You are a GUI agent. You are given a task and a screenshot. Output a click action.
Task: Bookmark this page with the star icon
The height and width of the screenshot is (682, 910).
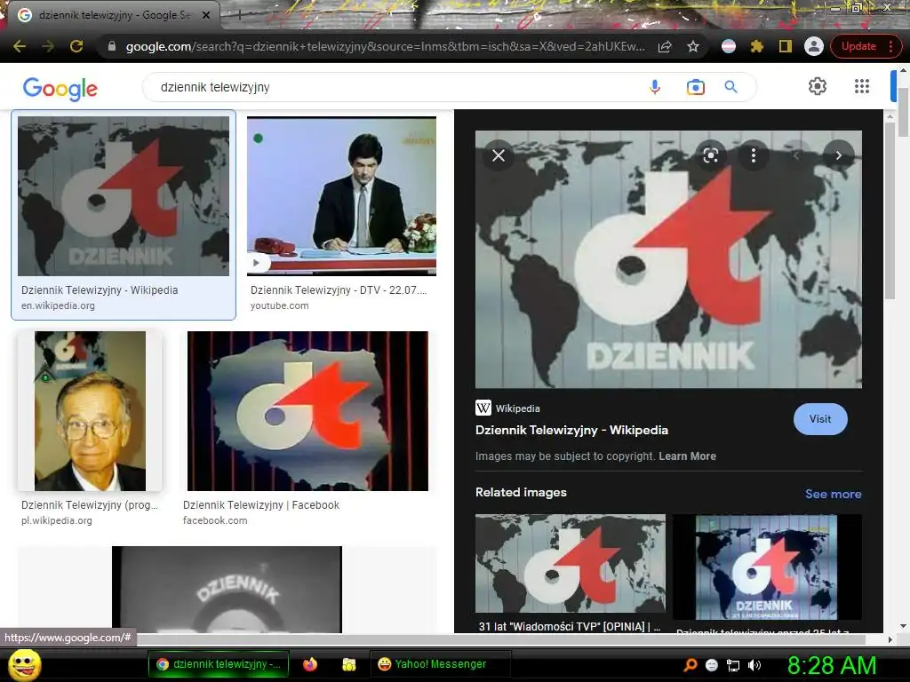point(693,46)
